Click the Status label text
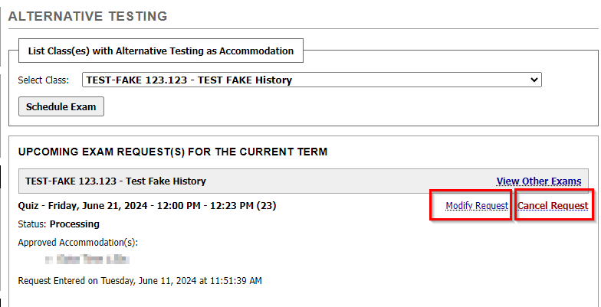This screenshot has height=307, width=601. [32, 224]
